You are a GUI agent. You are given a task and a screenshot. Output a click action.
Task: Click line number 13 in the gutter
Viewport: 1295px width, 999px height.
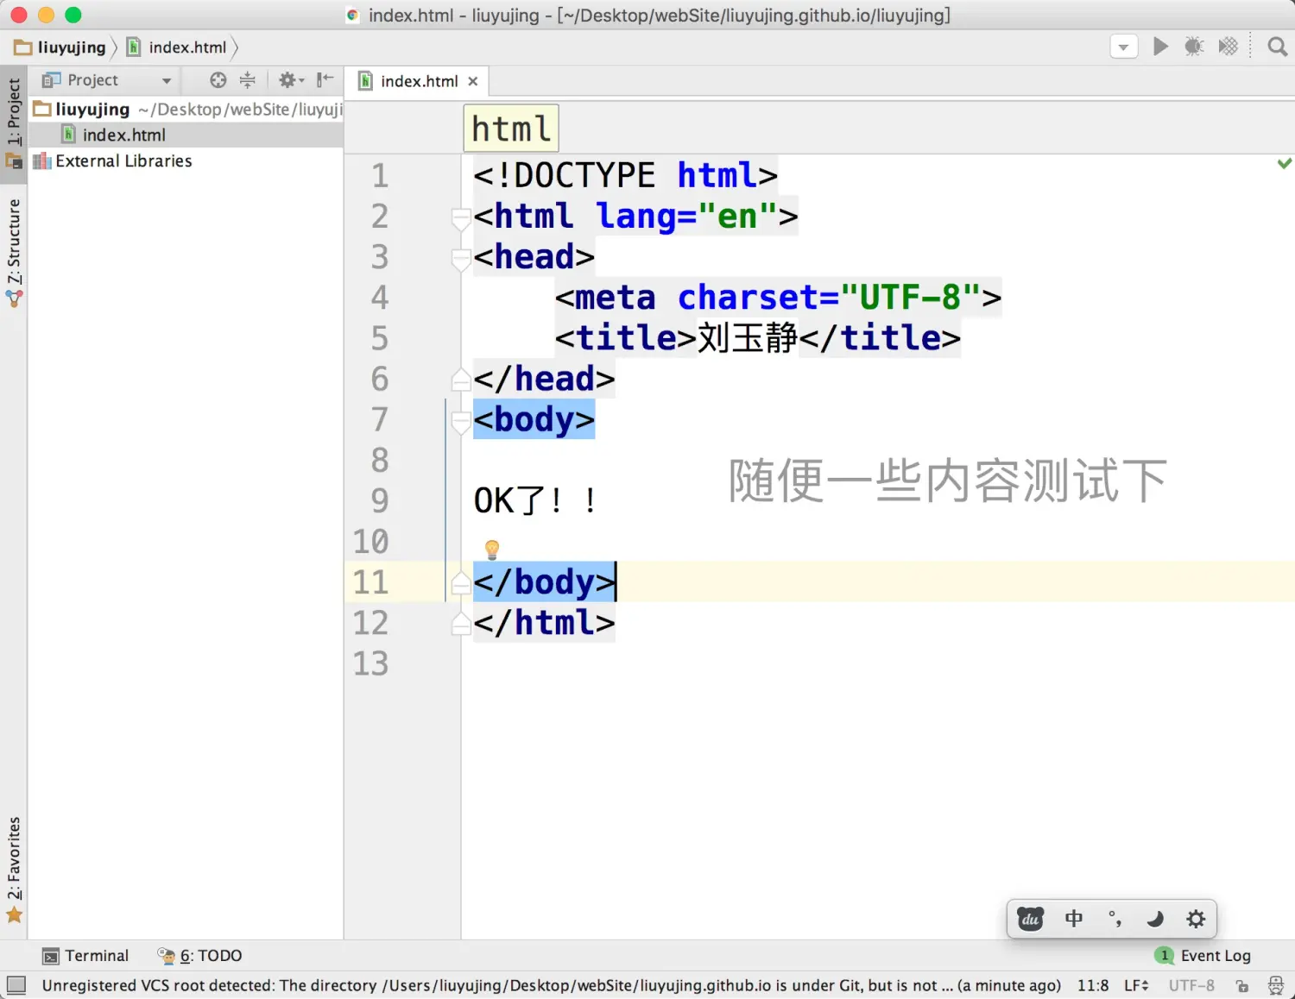370,664
